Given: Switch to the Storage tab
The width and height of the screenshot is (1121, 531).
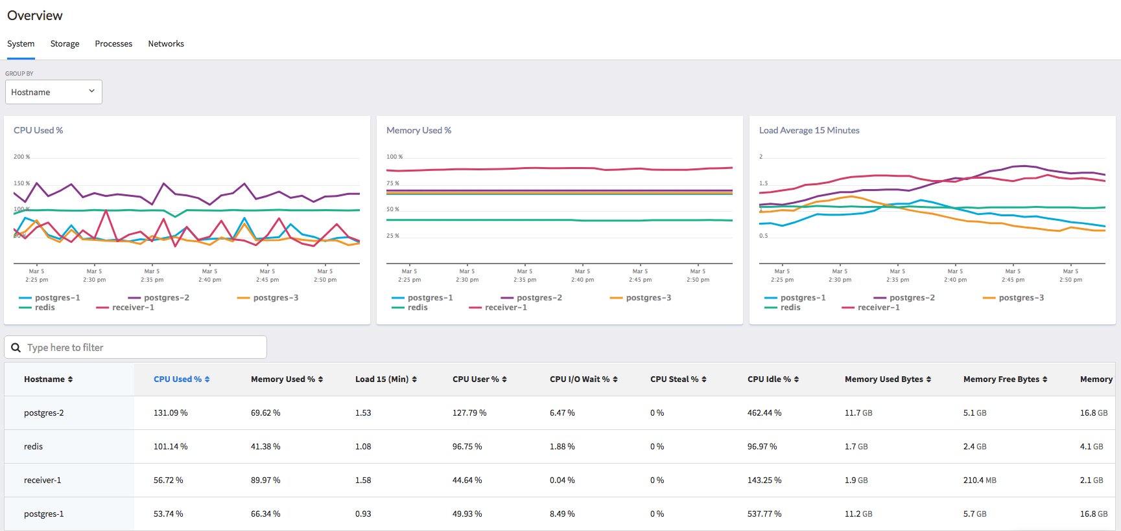Looking at the screenshot, I should [65, 44].
